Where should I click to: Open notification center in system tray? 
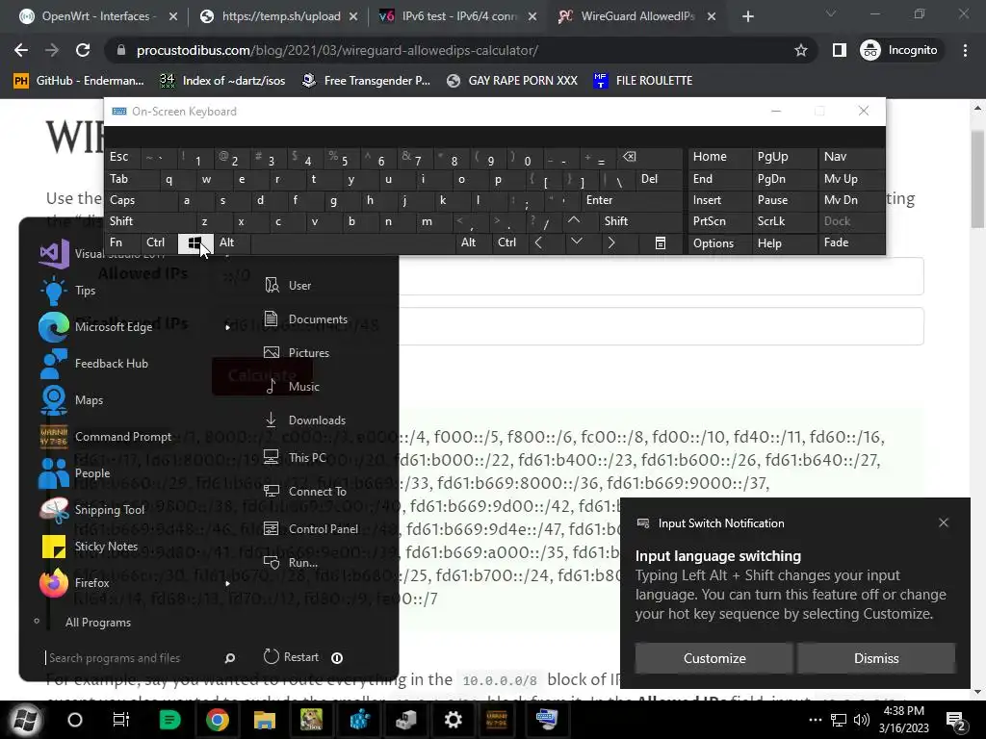point(956,720)
